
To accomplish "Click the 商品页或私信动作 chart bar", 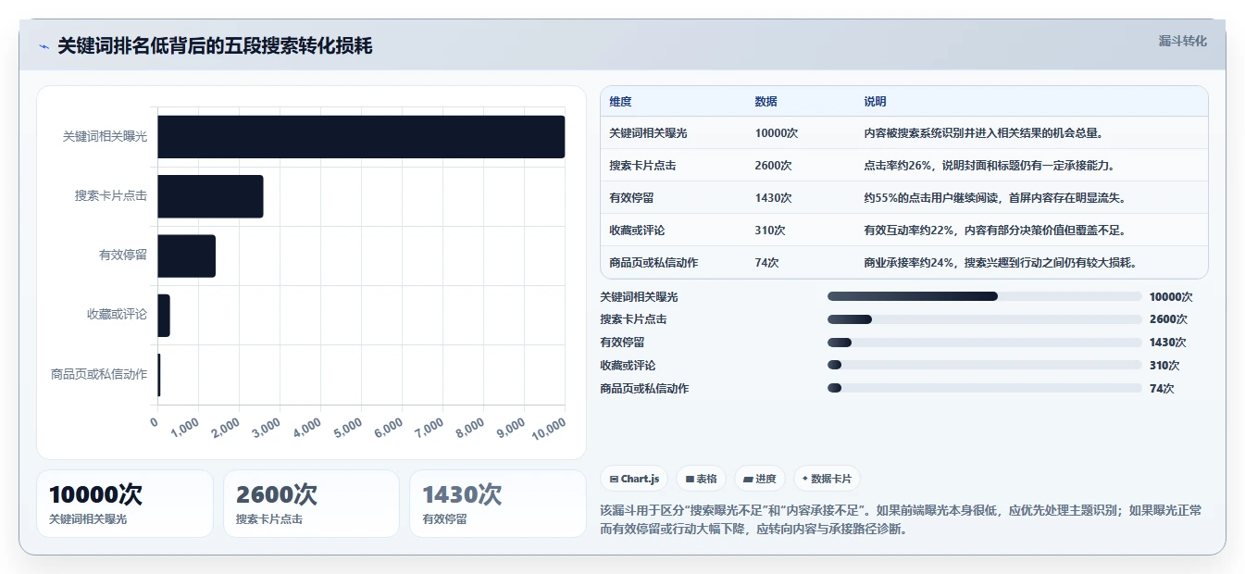I will pyautogui.click(x=159, y=375).
